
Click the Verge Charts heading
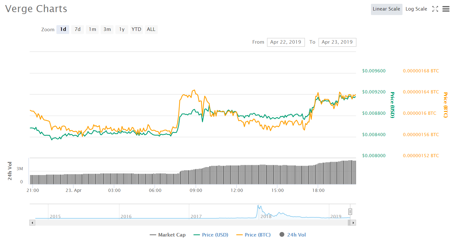point(36,9)
